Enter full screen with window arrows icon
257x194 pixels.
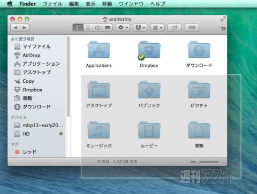point(223,19)
